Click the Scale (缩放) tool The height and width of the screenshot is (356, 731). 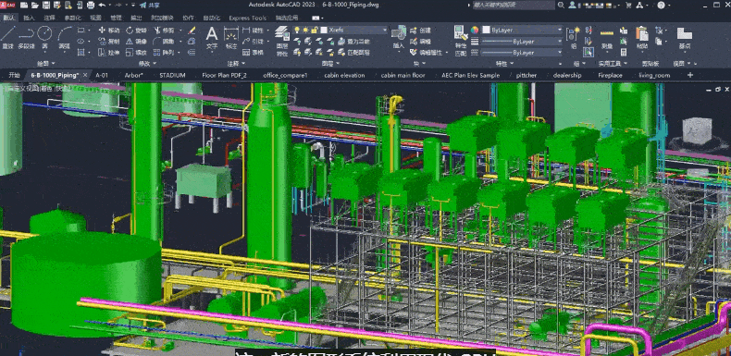[x=137, y=53]
